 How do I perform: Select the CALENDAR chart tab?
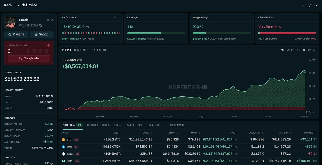tap(99, 50)
